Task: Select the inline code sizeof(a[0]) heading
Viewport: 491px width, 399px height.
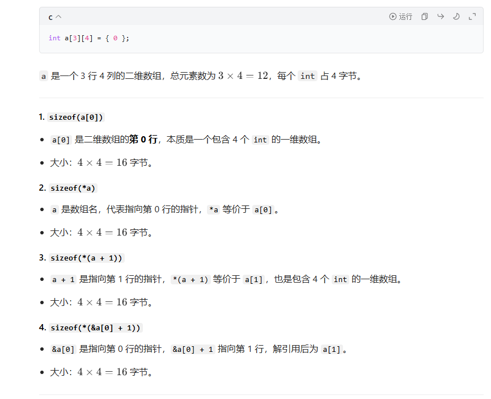Action: point(75,117)
